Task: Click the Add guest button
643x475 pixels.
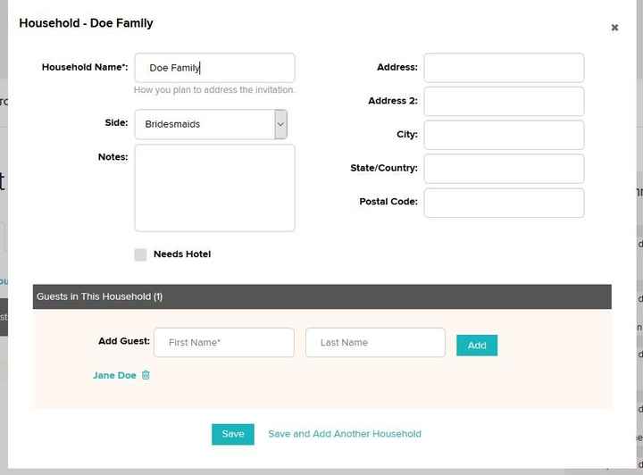Action: point(477,345)
